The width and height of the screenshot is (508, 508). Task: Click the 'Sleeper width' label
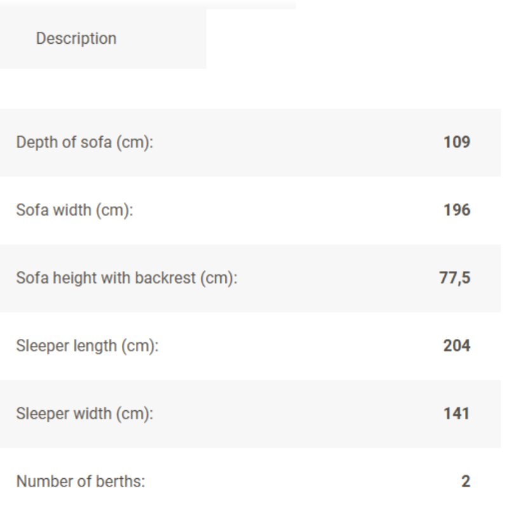(84, 414)
